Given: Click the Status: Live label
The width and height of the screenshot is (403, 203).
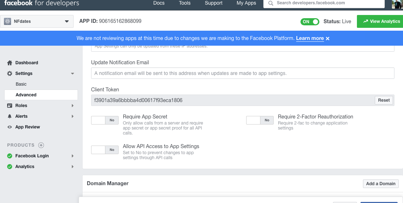Looking at the screenshot, I should point(337,21).
